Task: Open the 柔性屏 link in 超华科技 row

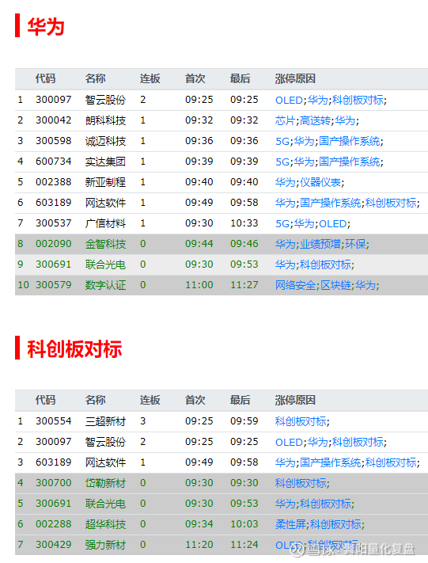Action: [x=290, y=524]
